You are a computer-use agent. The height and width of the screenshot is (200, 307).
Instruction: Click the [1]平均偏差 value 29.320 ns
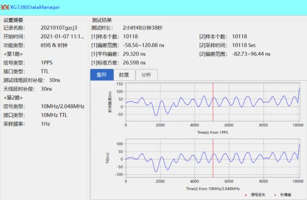coord(133,54)
